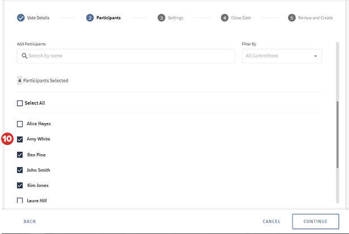Check the Alice Hayes checkbox
The height and width of the screenshot is (234, 349).
tap(20, 124)
